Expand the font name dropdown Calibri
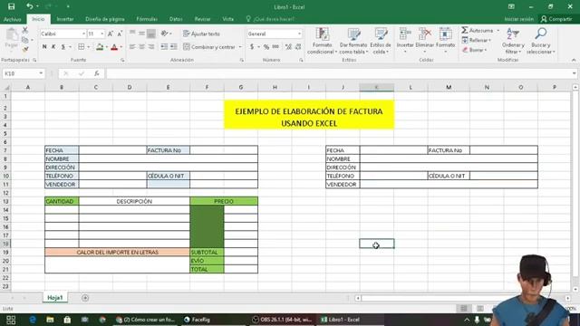Screen dimensions: 580x326 [83, 34]
